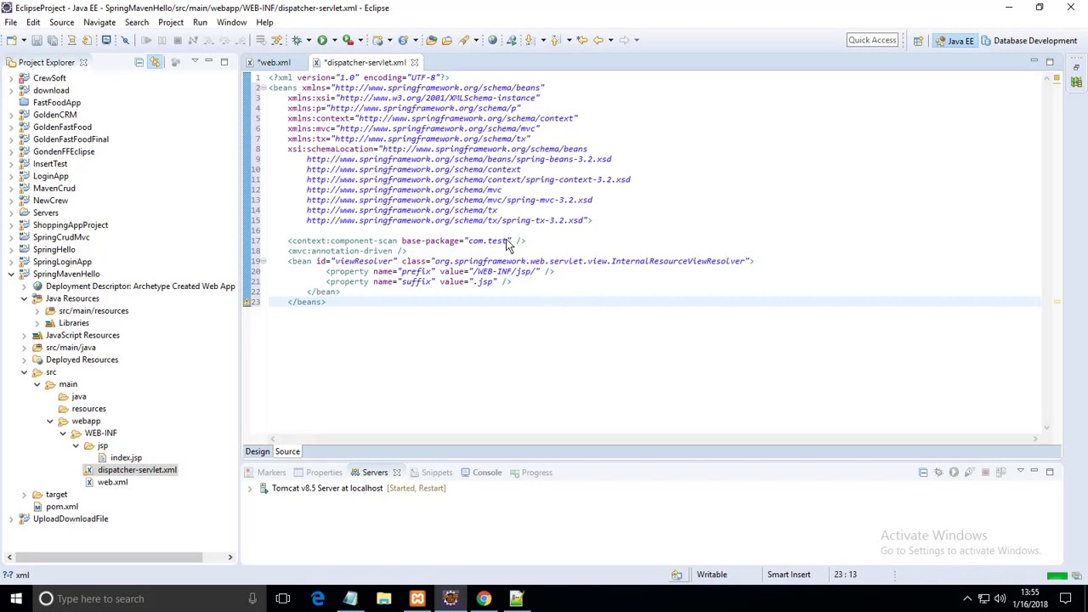The height and width of the screenshot is (612, 1088).
Task: Click the green Run toolbar icon
Action: 322,40
